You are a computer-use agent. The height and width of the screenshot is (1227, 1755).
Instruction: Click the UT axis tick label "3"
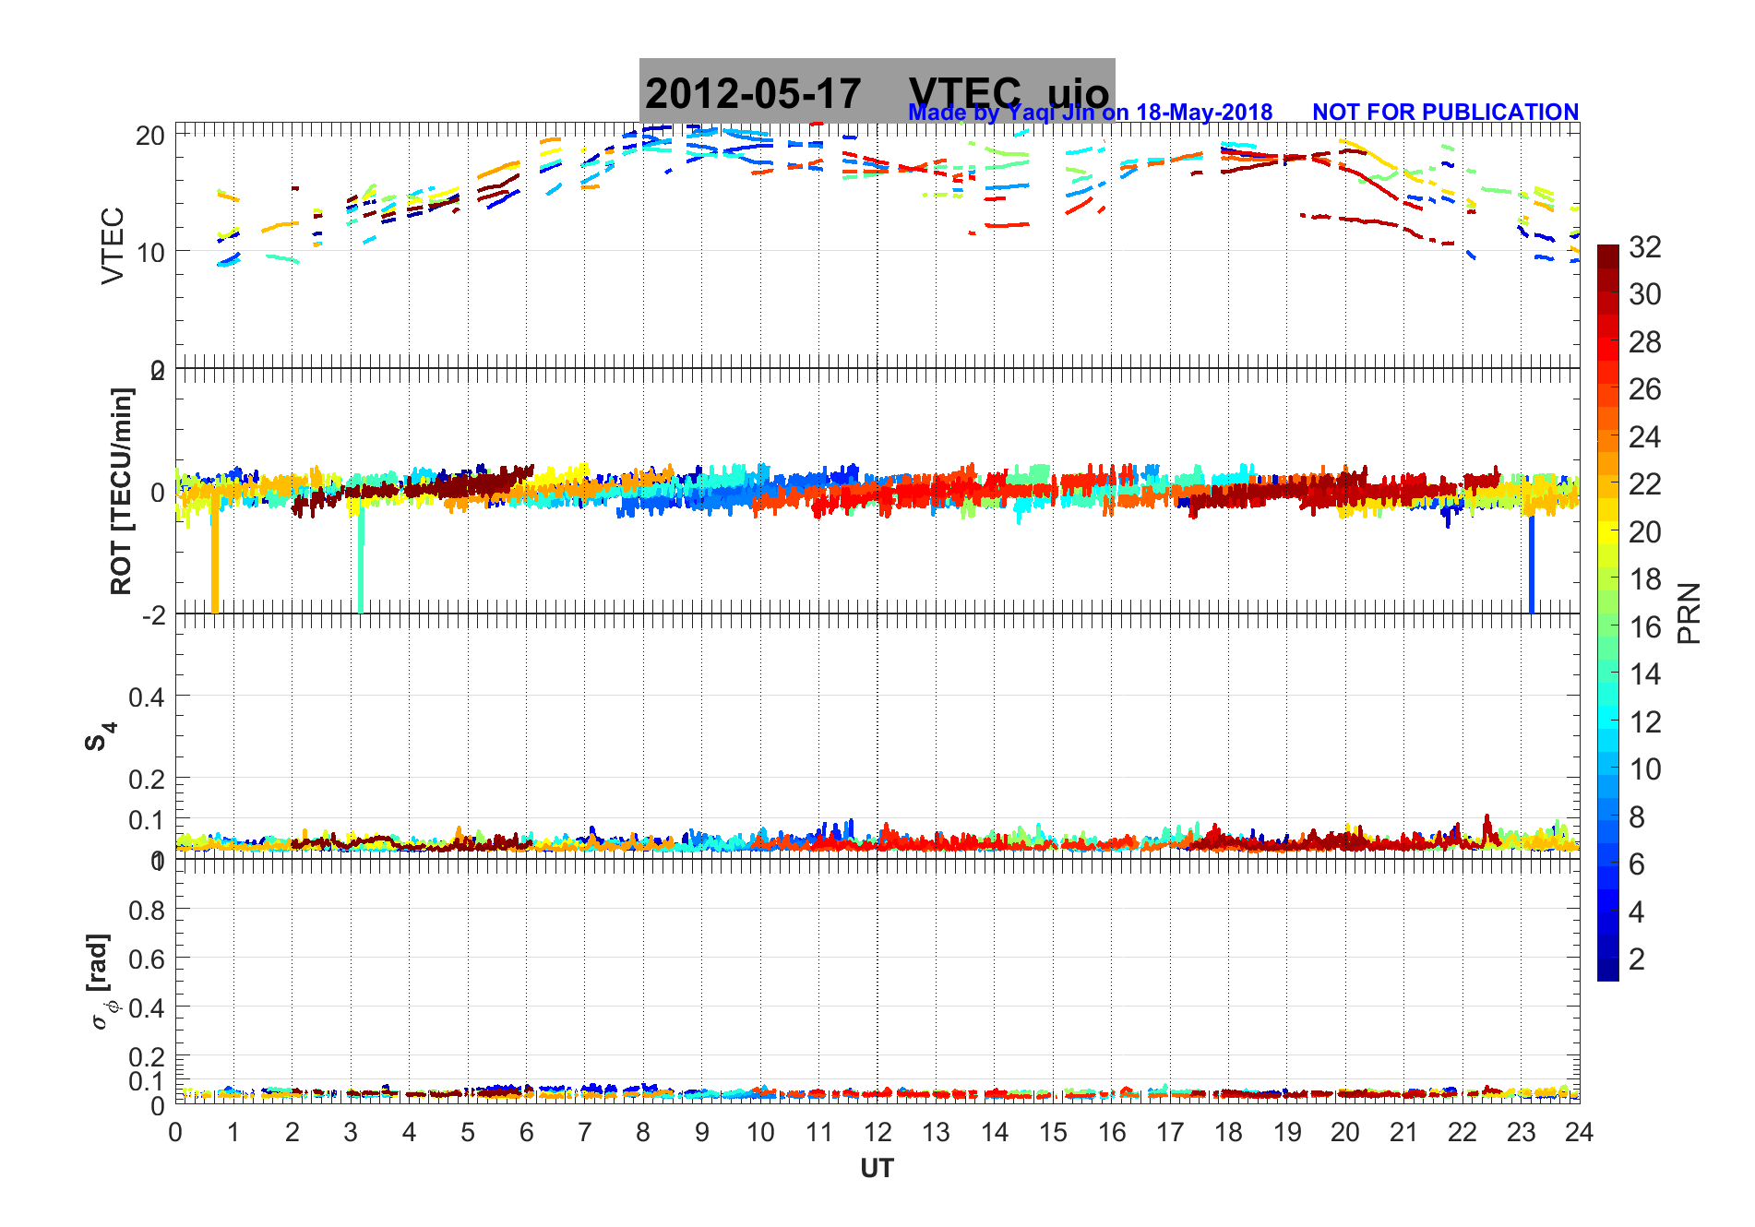click(351, 1132)
